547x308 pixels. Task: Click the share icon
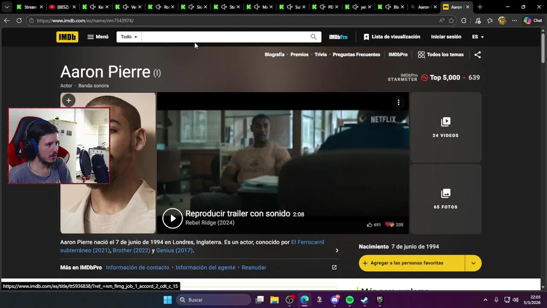point(478,55)
